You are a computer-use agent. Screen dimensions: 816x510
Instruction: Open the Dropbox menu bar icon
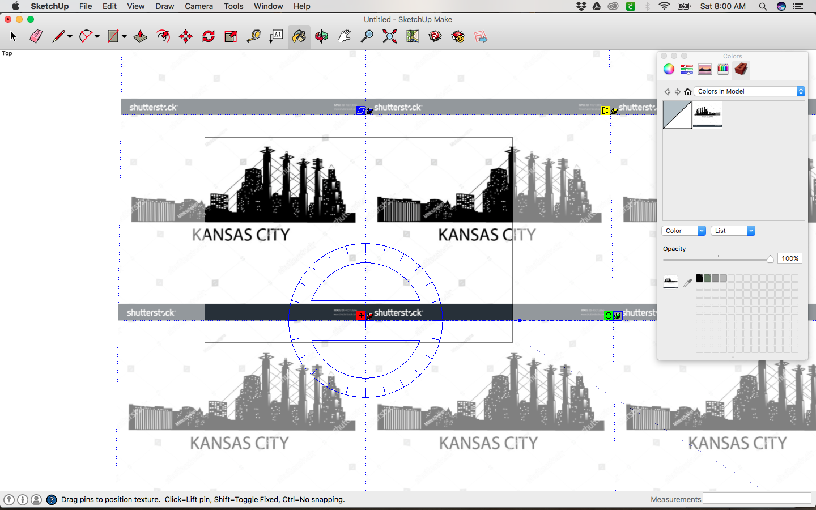click(x=581, y=6)
